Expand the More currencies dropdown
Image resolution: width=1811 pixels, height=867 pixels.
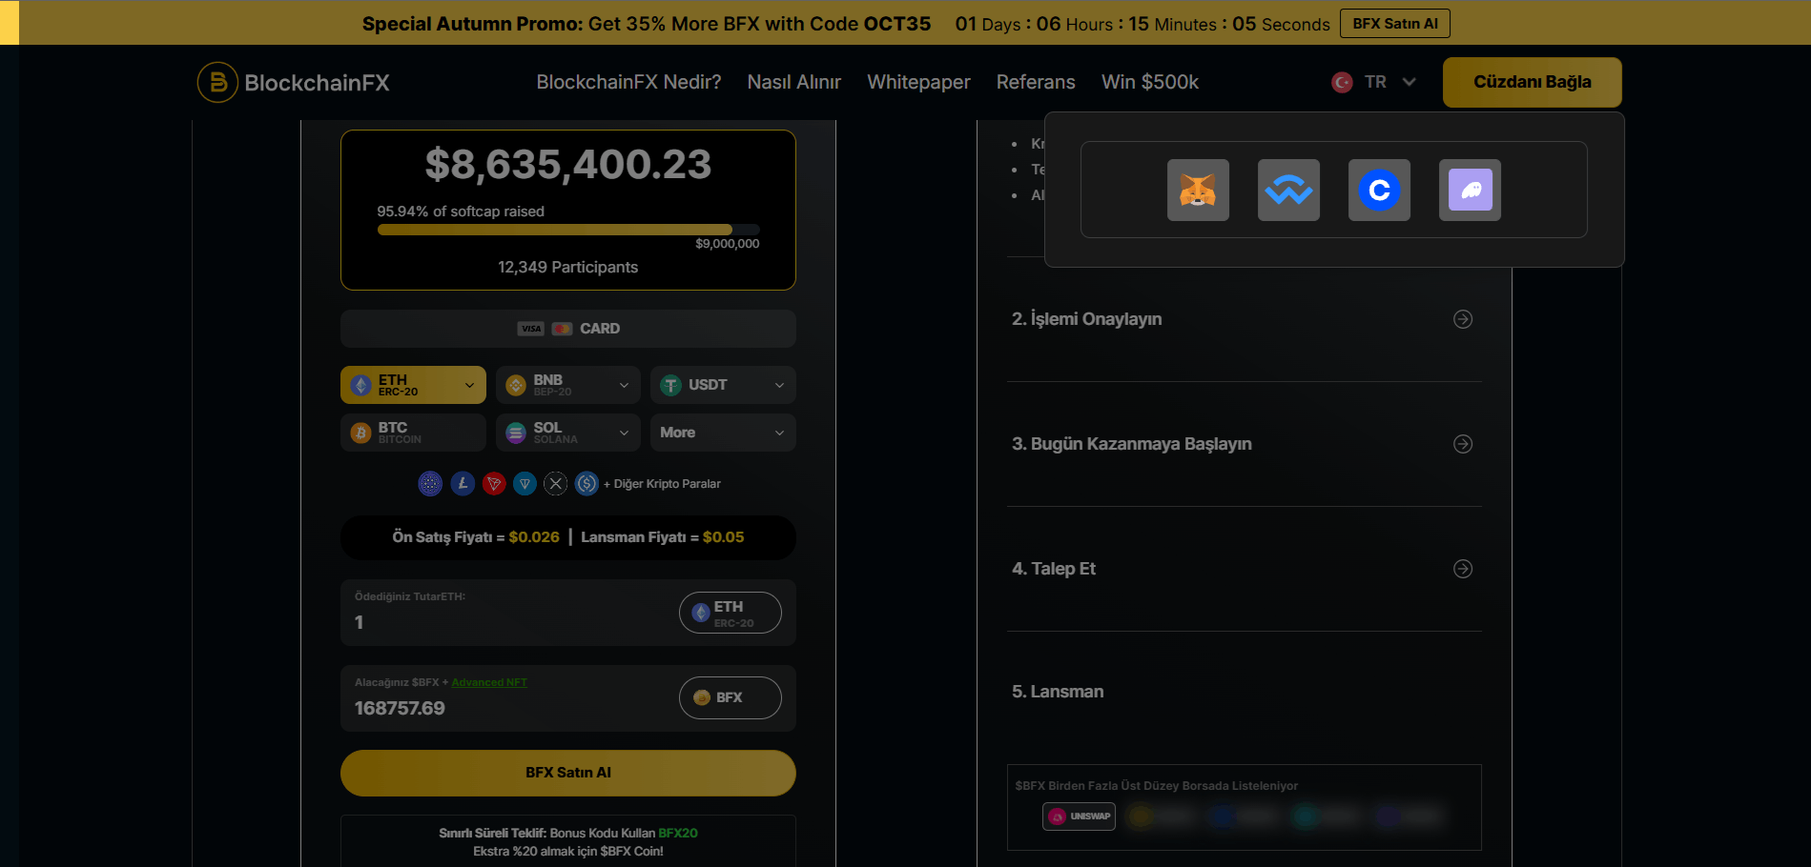click(723, 433)
